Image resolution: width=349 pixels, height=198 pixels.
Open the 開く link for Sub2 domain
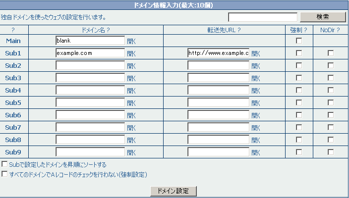pos(131,66)
